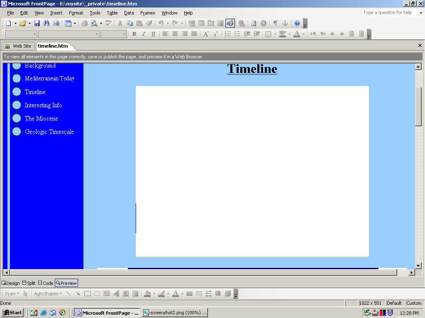Click the Print icon

85,23
